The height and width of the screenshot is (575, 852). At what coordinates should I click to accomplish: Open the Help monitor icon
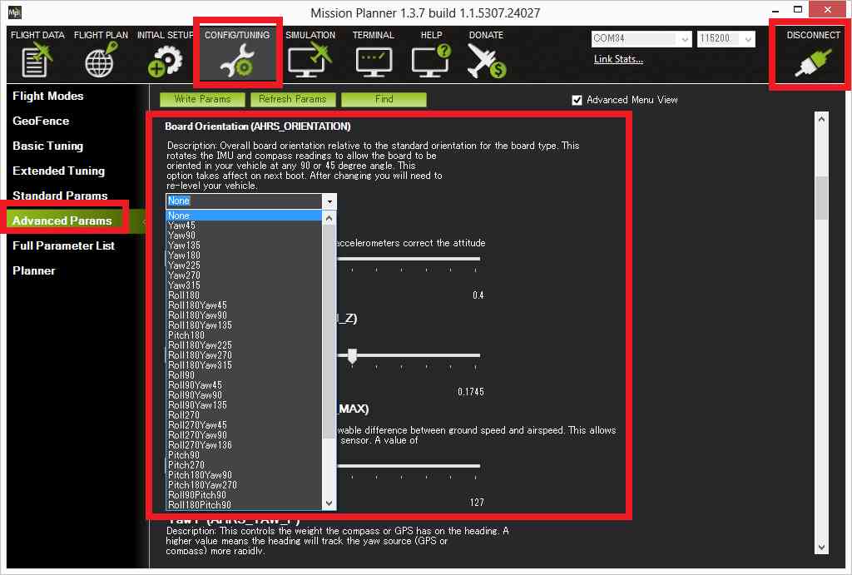coord(431,62)
